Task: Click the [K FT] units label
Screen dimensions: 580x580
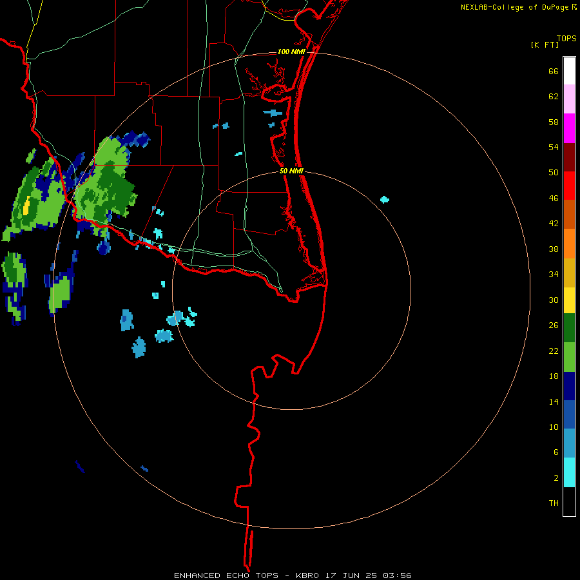Action: pos(545,45)
